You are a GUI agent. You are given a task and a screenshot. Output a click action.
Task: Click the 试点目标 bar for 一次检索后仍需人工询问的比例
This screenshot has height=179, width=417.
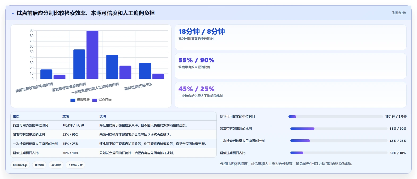(125, 72)
